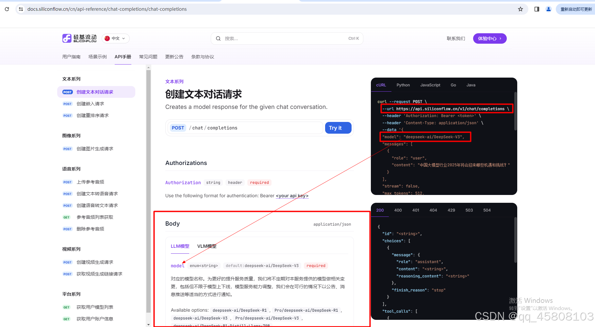The image size is (595, 327).
Task: Open the 中文 language dropdown
Action: click(x=115, y=38)
